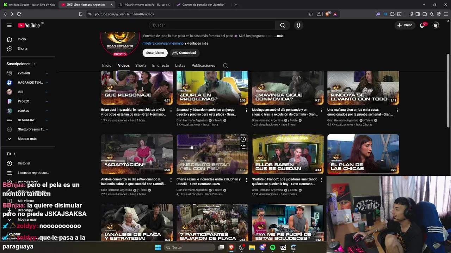
Task: Subscribe with the Suscribirme button
Action: (155, 53)
